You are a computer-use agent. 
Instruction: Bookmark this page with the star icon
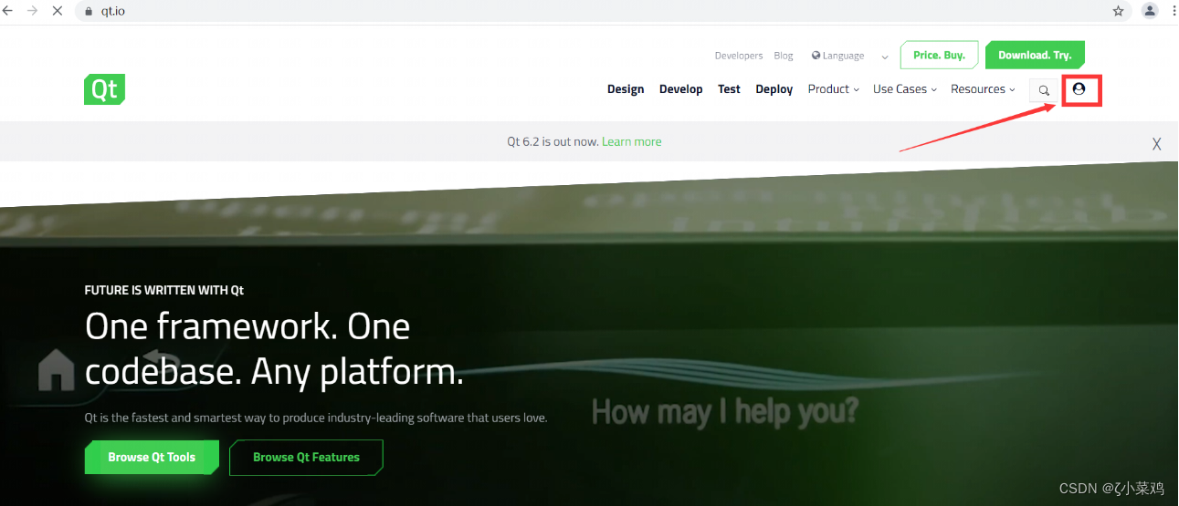click(1118, 11)
